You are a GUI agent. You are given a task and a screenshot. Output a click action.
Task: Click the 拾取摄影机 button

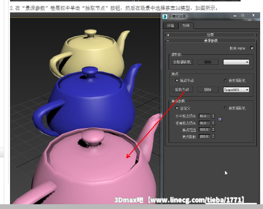(182, 62)
